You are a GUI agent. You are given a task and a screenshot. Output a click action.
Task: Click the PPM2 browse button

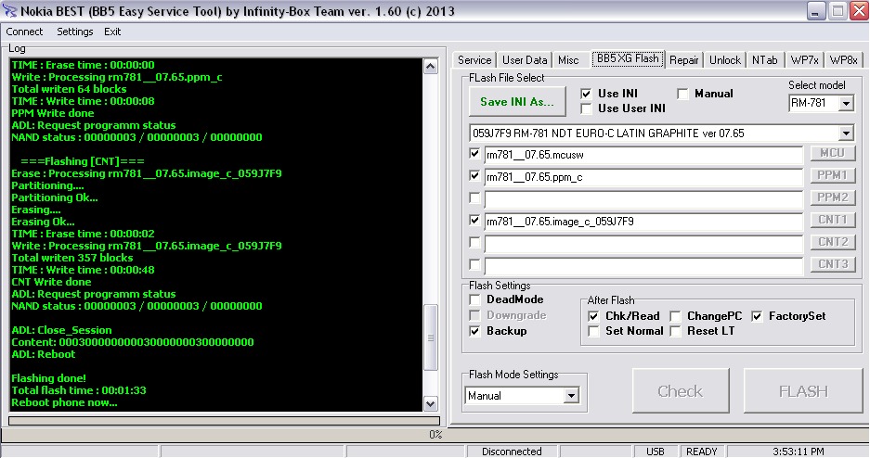coord(832,197)
